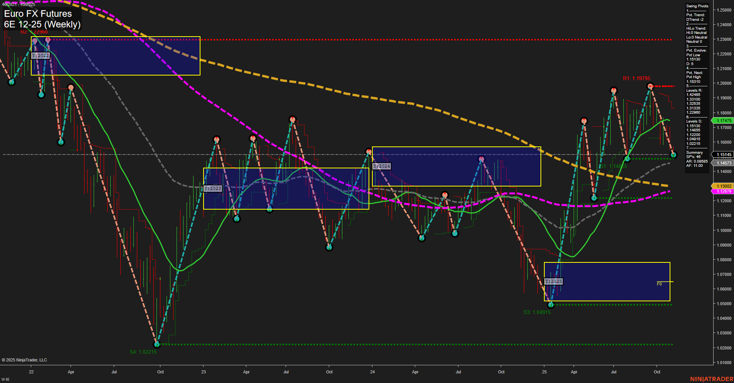734x383 pixels.
Task: Click the pink 1.12676 price marker
Action: point(724,191)
